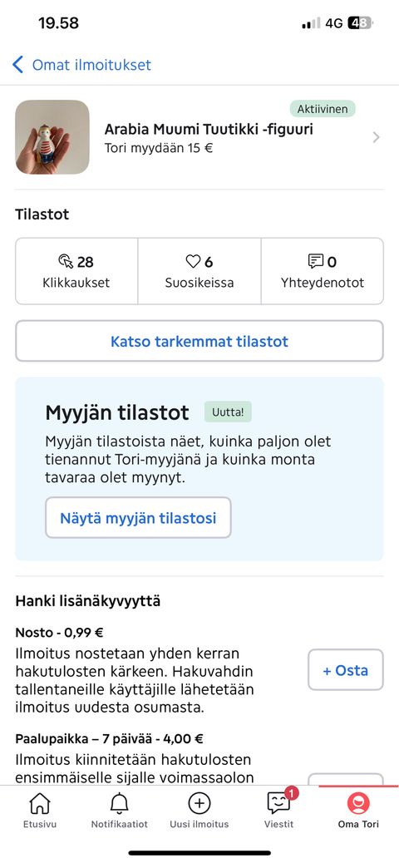Tap the Suosikeissa heart icon
Screen dimensions: 399x863
pyautogui.click(x=193, y=261)
